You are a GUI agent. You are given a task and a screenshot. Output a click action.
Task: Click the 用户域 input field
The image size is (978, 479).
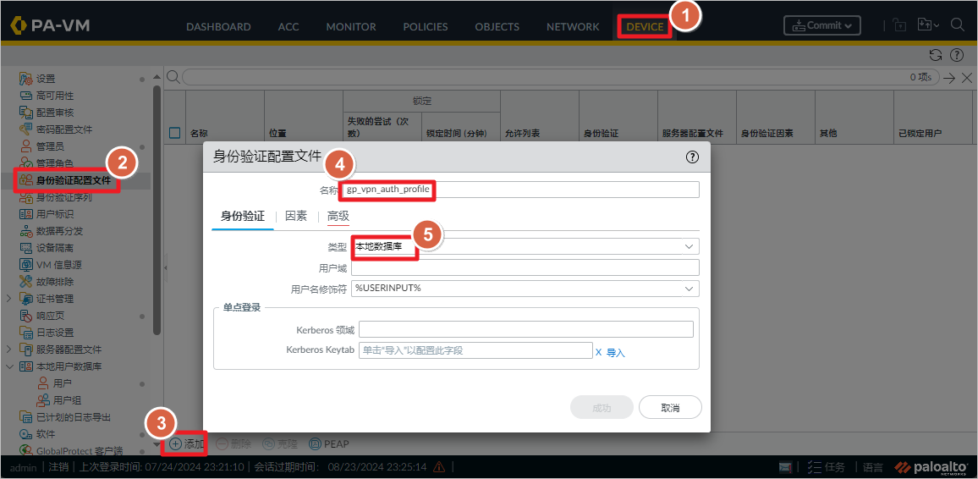525,267
